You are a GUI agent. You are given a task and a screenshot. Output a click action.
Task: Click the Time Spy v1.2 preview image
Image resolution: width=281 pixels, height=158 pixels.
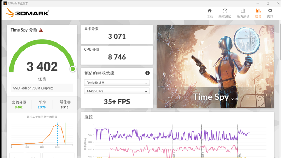coord(215,67)
